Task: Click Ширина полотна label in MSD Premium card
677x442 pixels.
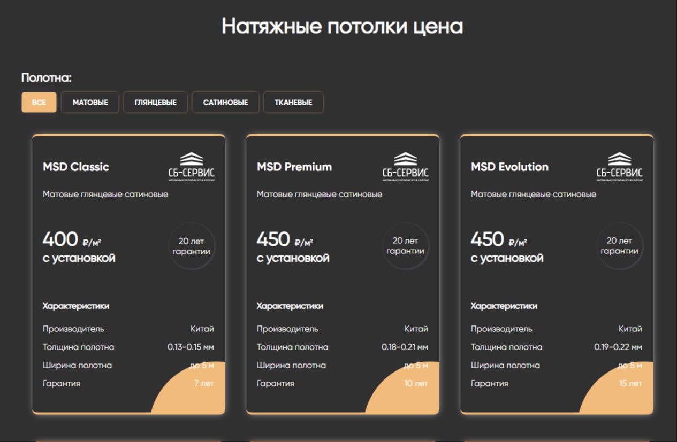Action: 292,366
